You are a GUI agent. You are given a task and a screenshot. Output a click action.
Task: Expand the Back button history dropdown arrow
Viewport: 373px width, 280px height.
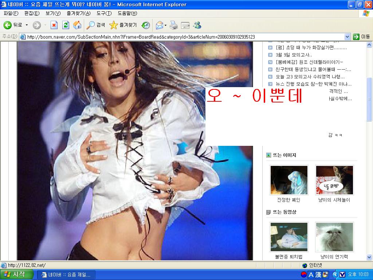[x=27, y=25]
